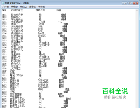Screen dimensions: 140x108
Task: Place cursor at row number 1303
Action: (x=4, y=94)
